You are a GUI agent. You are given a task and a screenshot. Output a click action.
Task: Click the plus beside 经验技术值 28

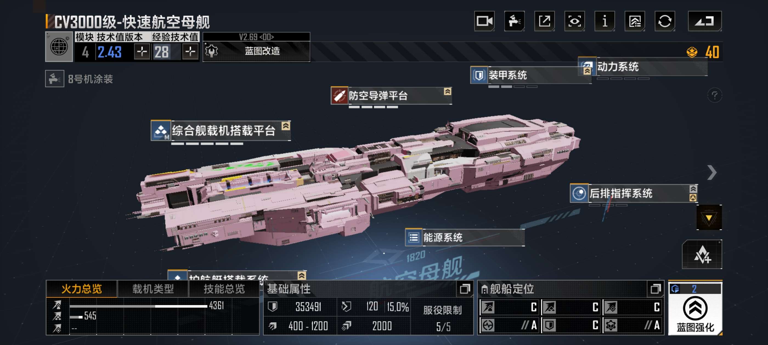190,52
